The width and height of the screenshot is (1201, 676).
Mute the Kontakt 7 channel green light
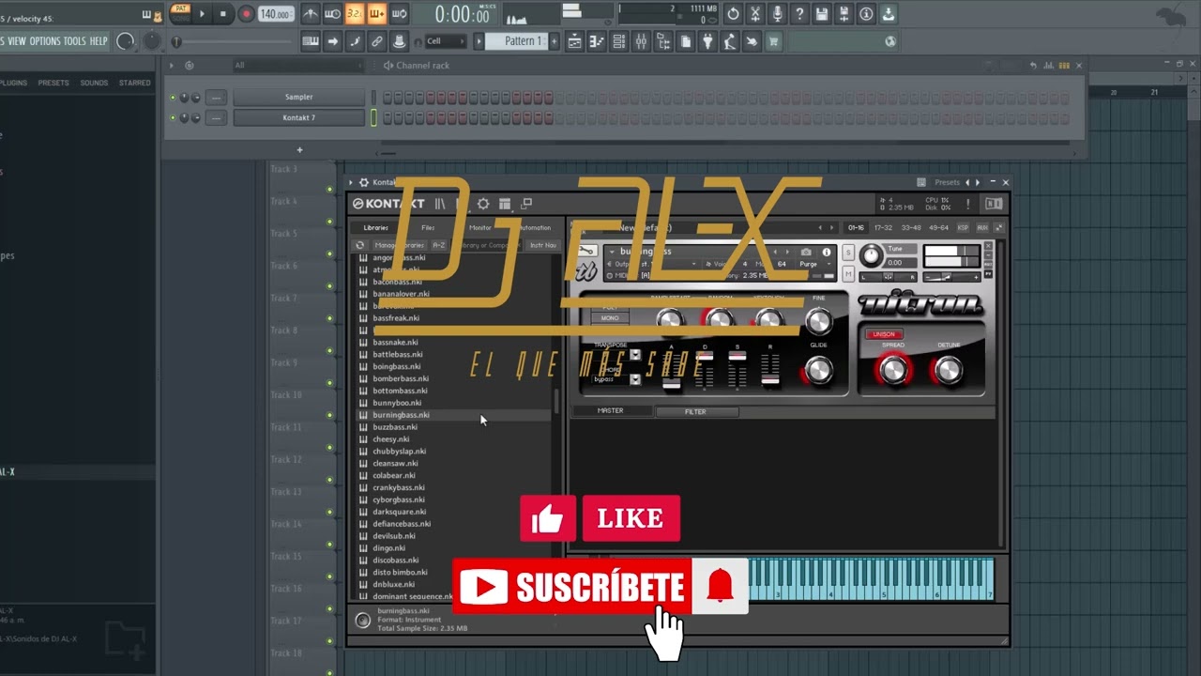tap(173, 118)
